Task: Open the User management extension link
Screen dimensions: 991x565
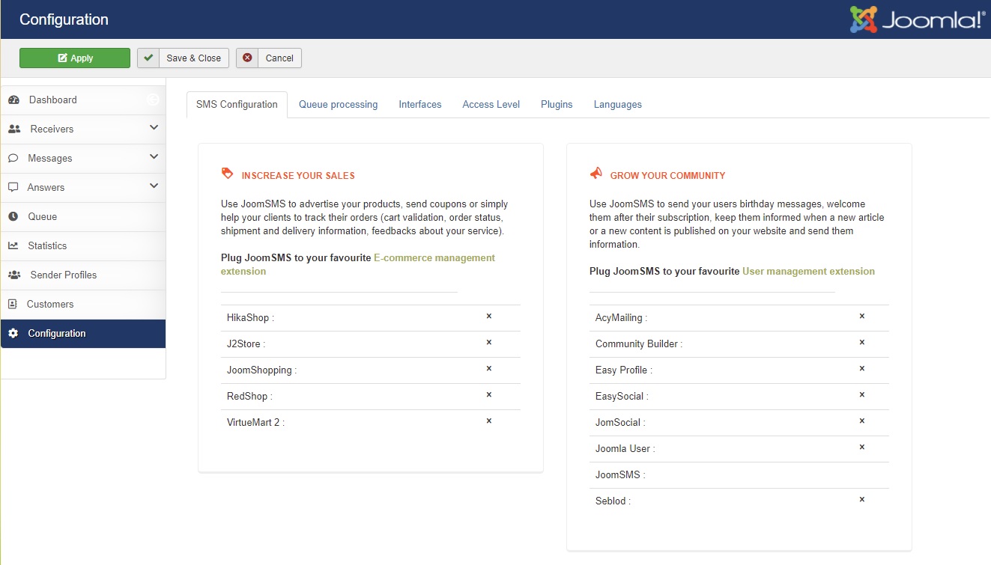Action: click(808, 272)
